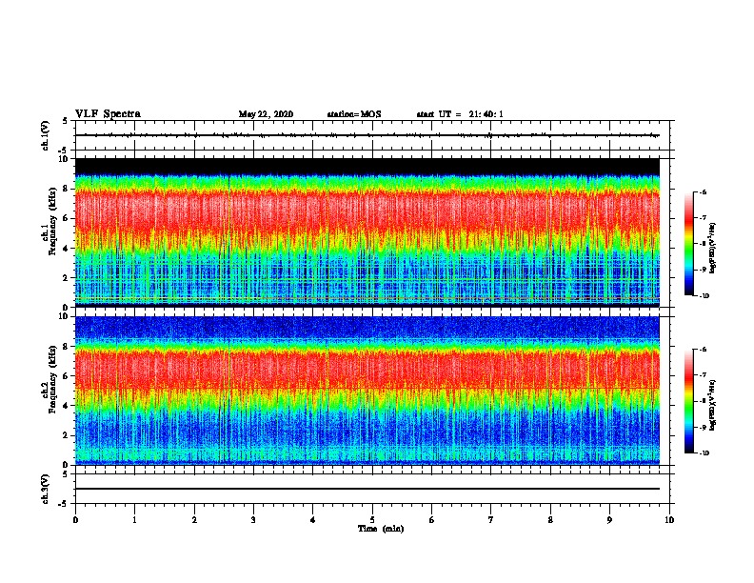
Task: Click inside the ch.2 spectrogram red band
Action: pyautogui.click(x=367, y=368)
